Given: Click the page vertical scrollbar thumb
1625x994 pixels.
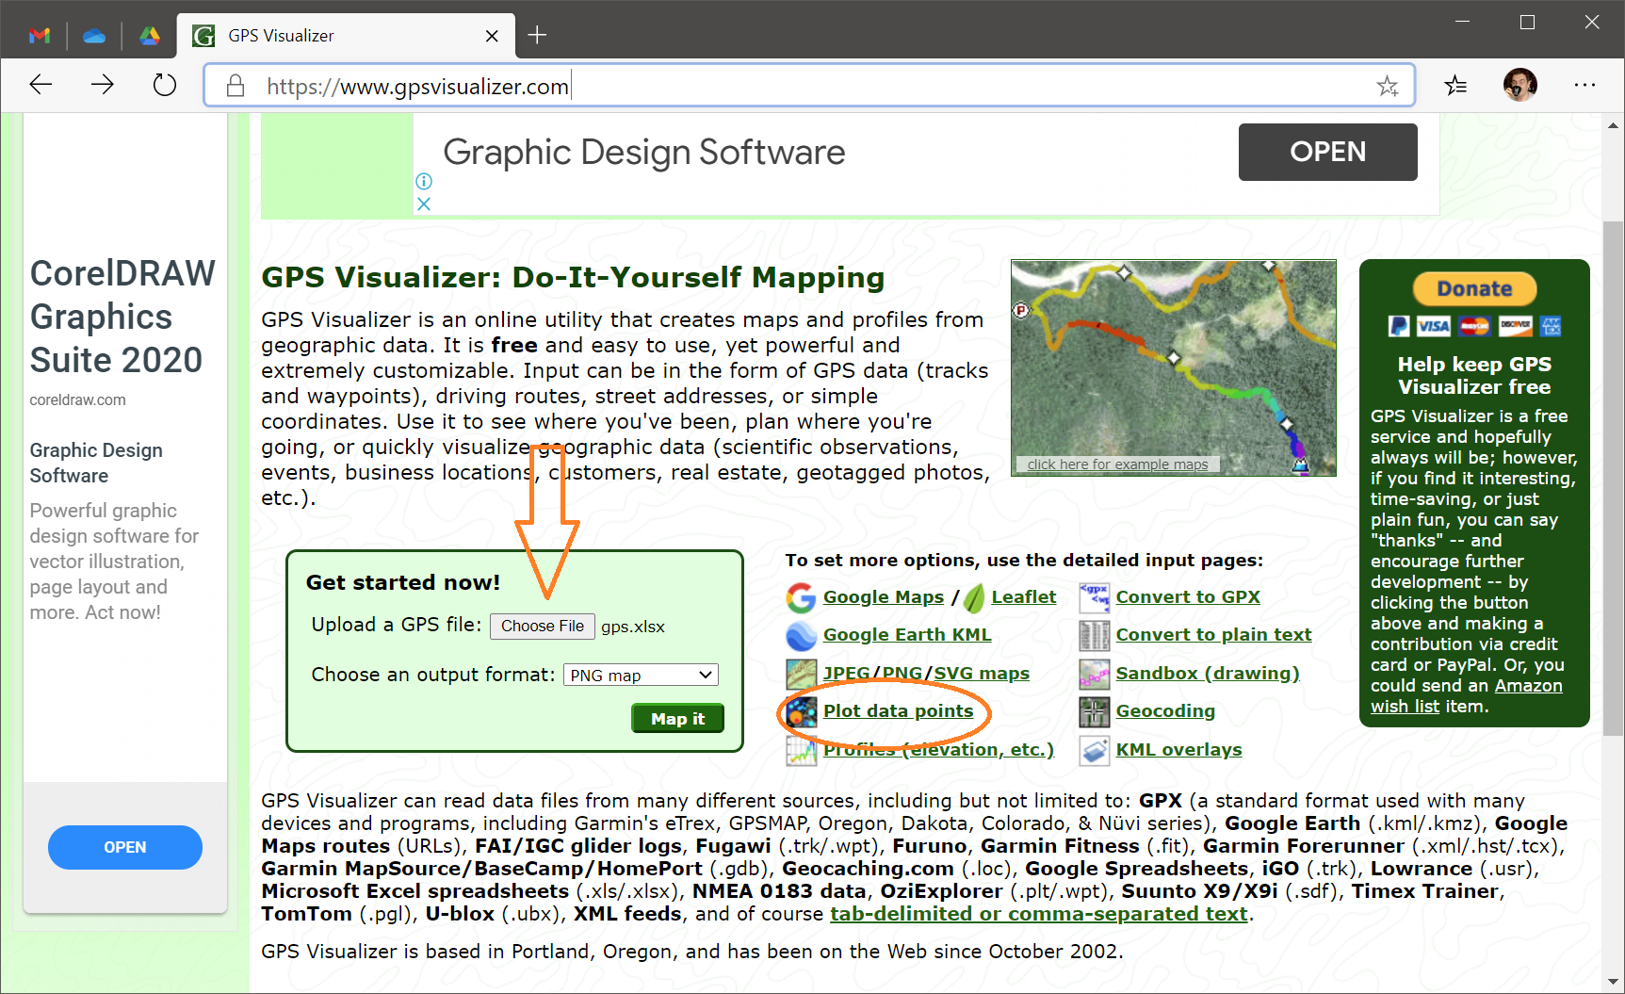Looking at the screenshot, I should click(1613, 478).
